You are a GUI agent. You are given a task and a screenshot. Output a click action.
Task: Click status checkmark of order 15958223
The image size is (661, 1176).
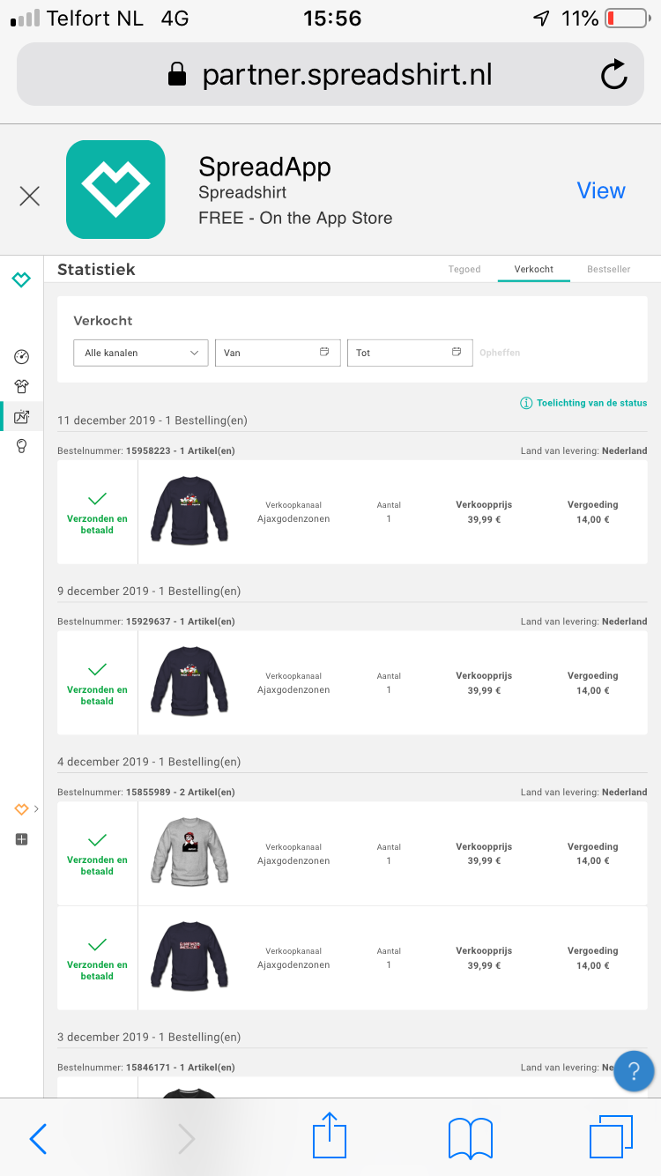pyautogui.click(x=97, y=499)
